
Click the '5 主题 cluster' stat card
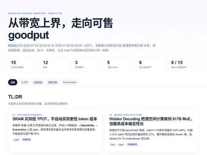click(120, 65)
